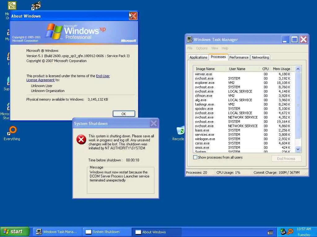Select the alg.exe process row

[x=244, y=100]
